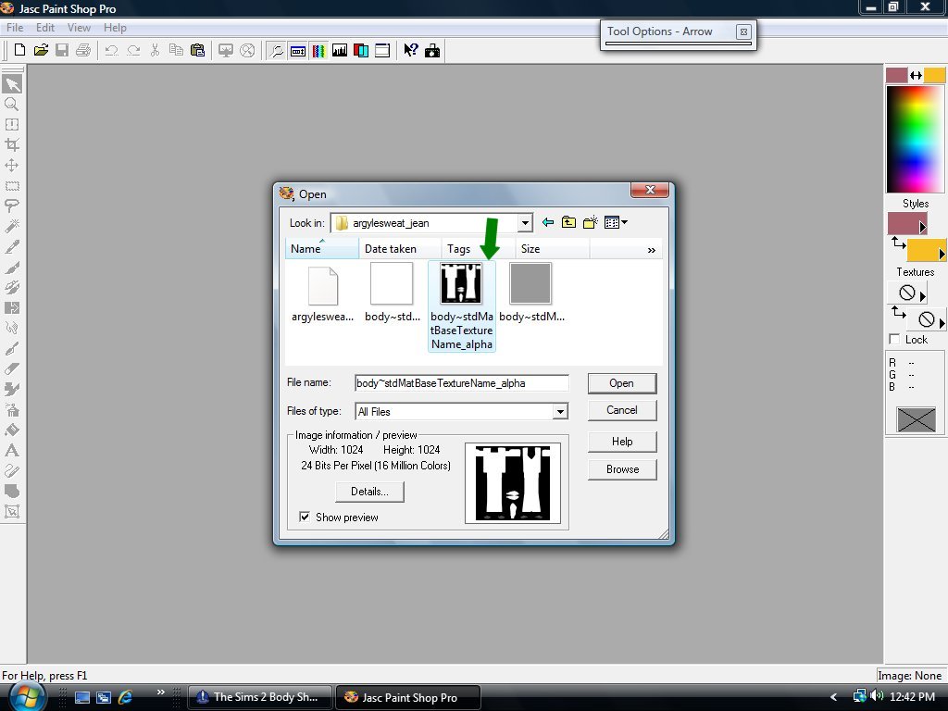The image size is (948, 711).
Task: Open the View Menu dropdown in dialog
Action: (616, 222)
